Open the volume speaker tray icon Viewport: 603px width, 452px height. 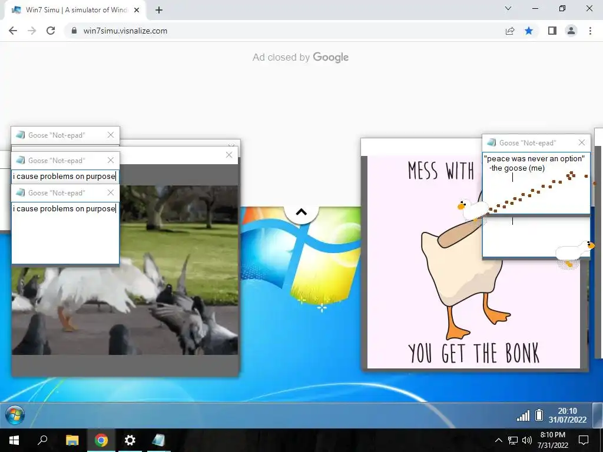[x=527, y=440]
